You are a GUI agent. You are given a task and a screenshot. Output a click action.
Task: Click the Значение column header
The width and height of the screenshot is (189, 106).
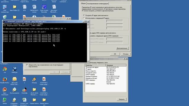(x=116, y=65)
